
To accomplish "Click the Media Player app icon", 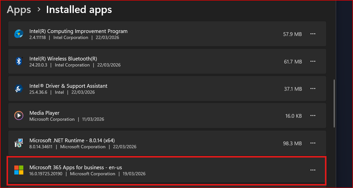I will point(19,115).
